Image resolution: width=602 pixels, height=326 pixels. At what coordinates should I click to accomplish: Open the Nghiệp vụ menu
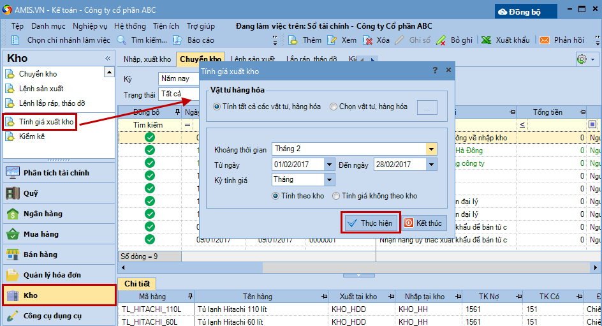coord(89,26)
